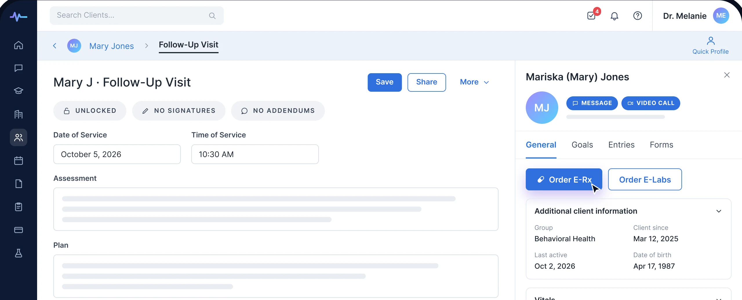This screenshot has height=300, width=742.
Task: Message the client via MESSAGE button
Action: point(592,103)
